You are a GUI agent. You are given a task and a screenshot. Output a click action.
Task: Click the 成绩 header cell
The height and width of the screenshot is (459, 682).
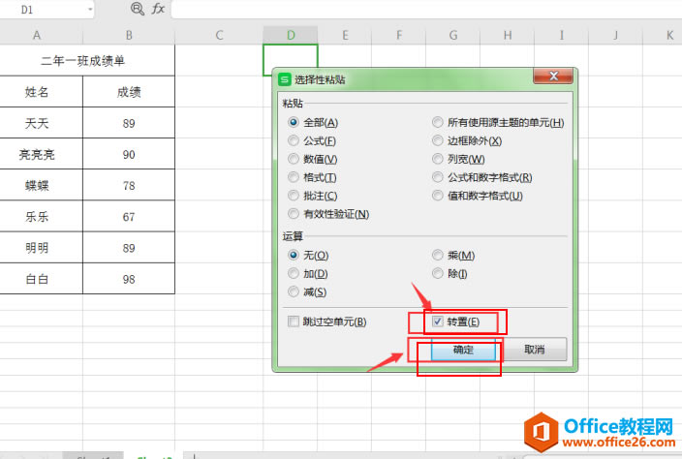[x=129, y=92]
